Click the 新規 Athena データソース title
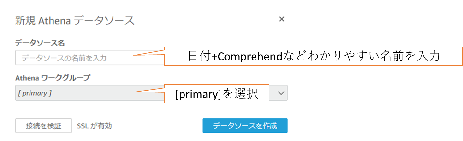This screenshot has width=463, height=141. (x=75, y=21)
